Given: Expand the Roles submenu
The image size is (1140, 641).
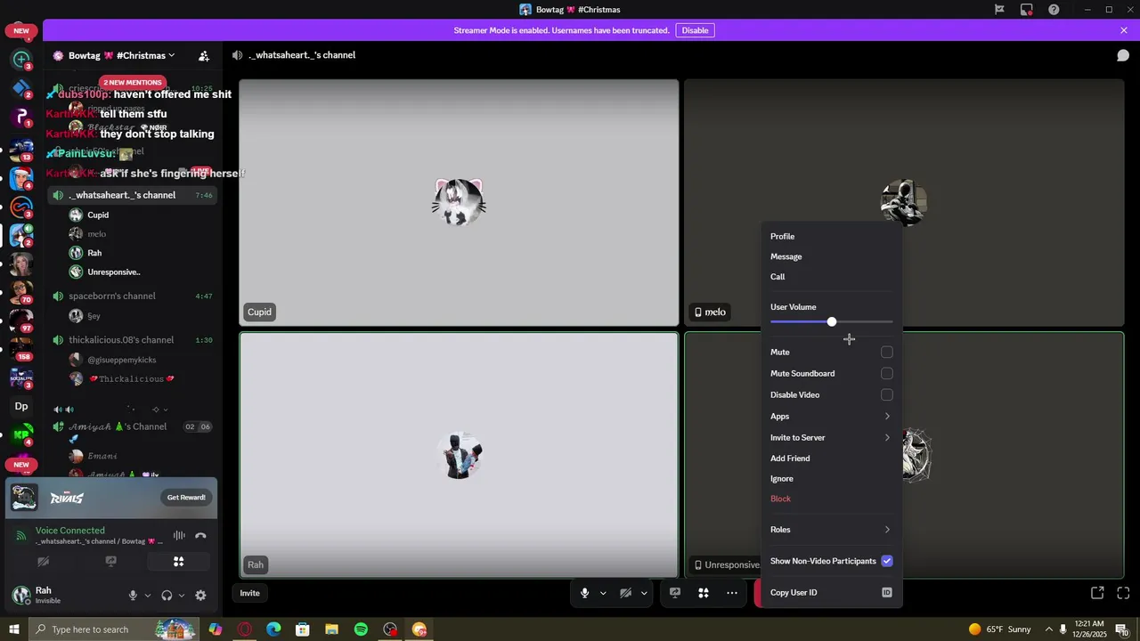Looking at the screenshot, I should [x=831, y=530].
